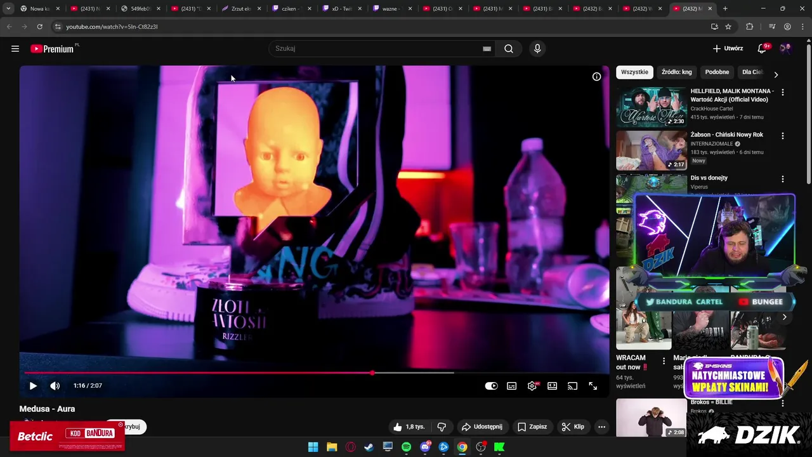This screenshot has width=812, height=457.
Task: Switch to the cziken Twitch browser tab
Action: tap(292, 9)
